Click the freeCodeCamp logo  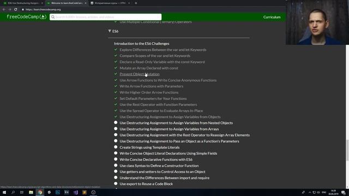[27, 17]
